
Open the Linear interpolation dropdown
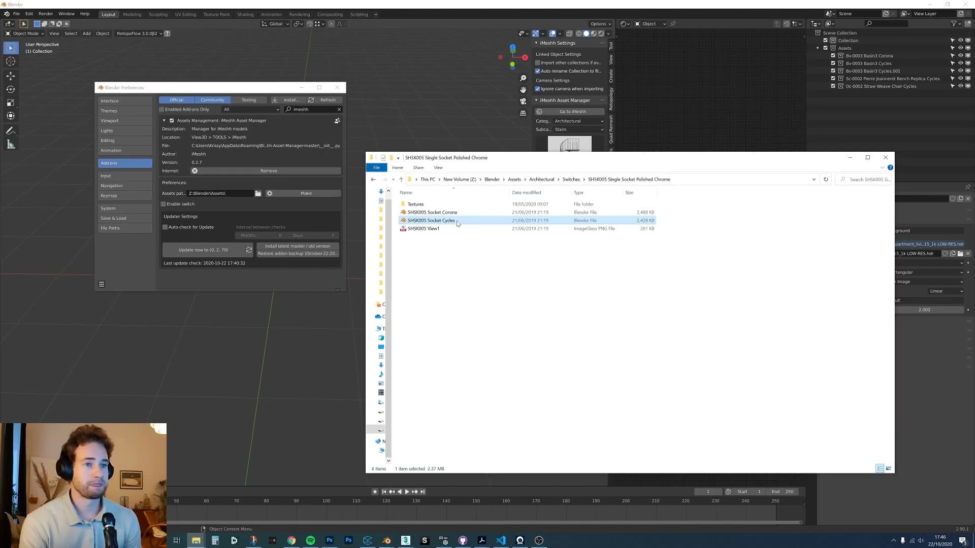pyautogui.click(x=946, y=291)
